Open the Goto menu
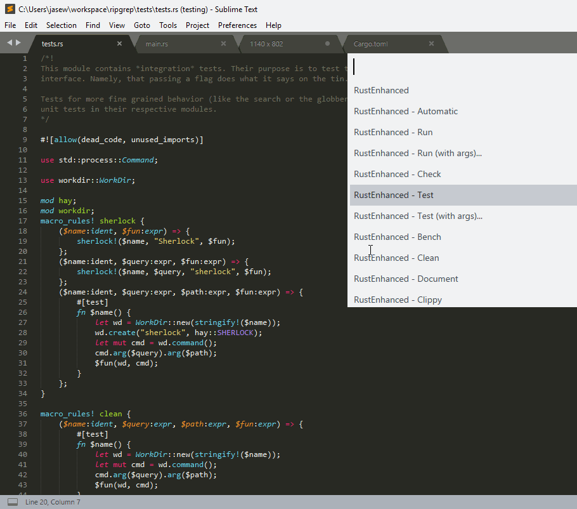The image size is (577, 509). pyautogui.click(x=142, y=25)
